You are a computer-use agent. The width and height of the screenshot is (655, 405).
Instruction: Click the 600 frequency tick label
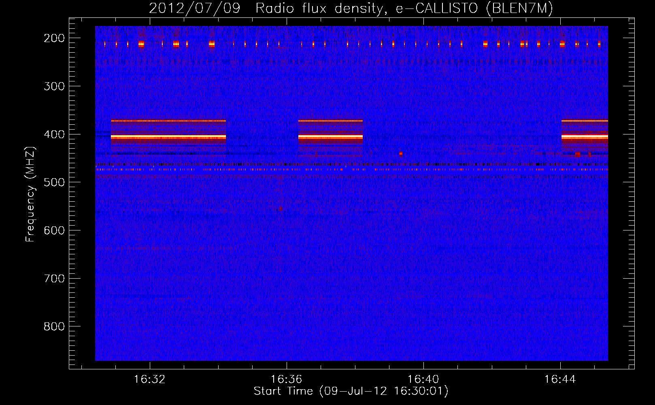click(54, 230)
